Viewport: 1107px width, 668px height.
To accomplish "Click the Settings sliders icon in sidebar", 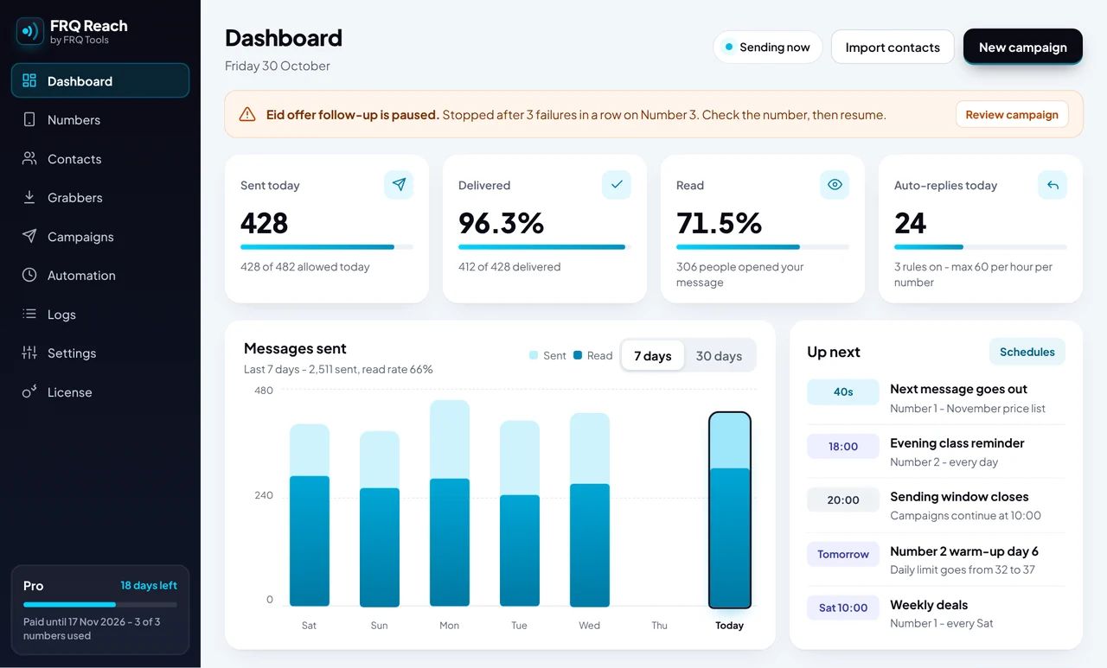I will (29, 353).
